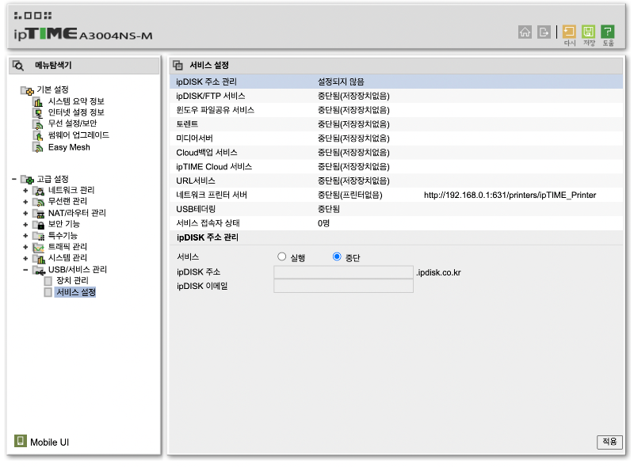Click the 메뉴탐색기 magnifier icon
The image size is (634, 467).
[x=18, y=65]
